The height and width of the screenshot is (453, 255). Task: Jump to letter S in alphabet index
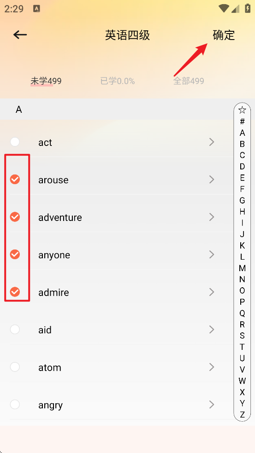pyautogui.click(x=242, y=336)
